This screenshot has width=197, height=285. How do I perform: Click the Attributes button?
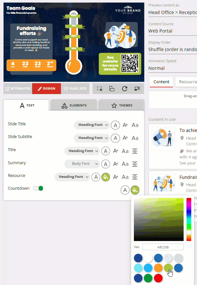18,89
